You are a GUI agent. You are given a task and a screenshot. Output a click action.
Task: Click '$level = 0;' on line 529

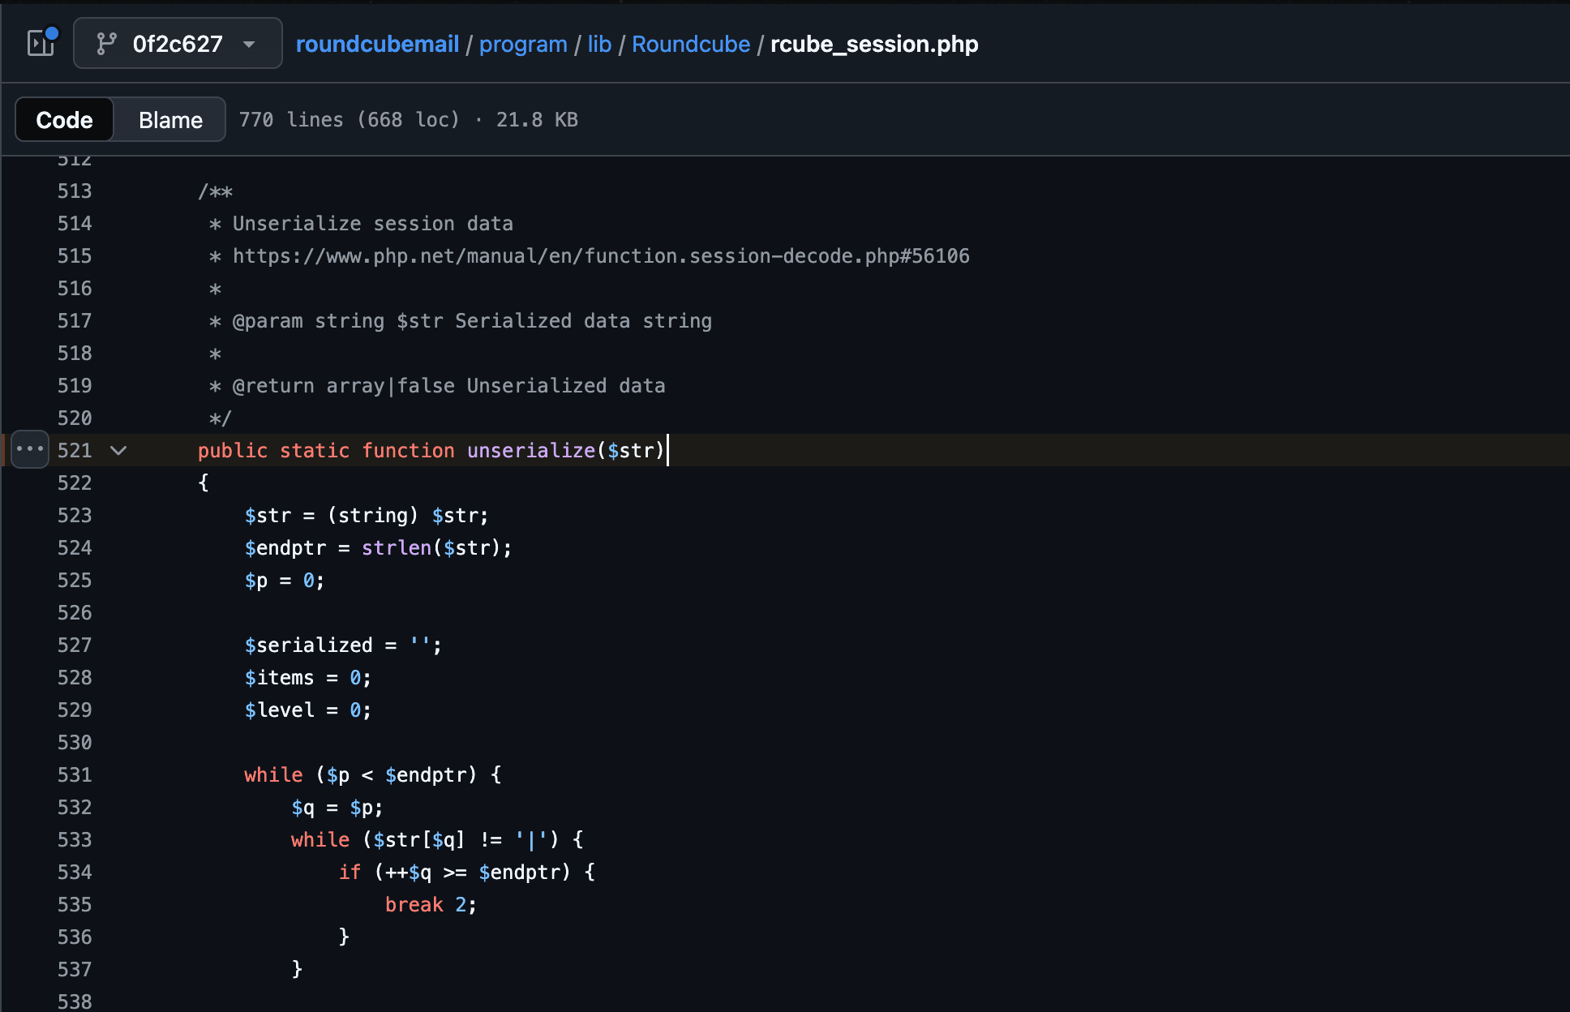click(308, 710)
